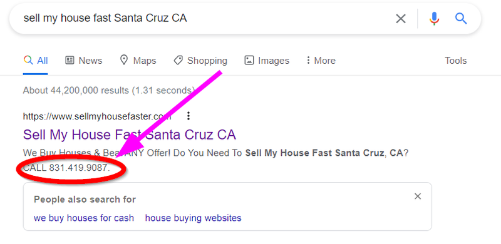Click the Images tab icon
The width and height of the screenshot is (501, 244).
point(249,60)
